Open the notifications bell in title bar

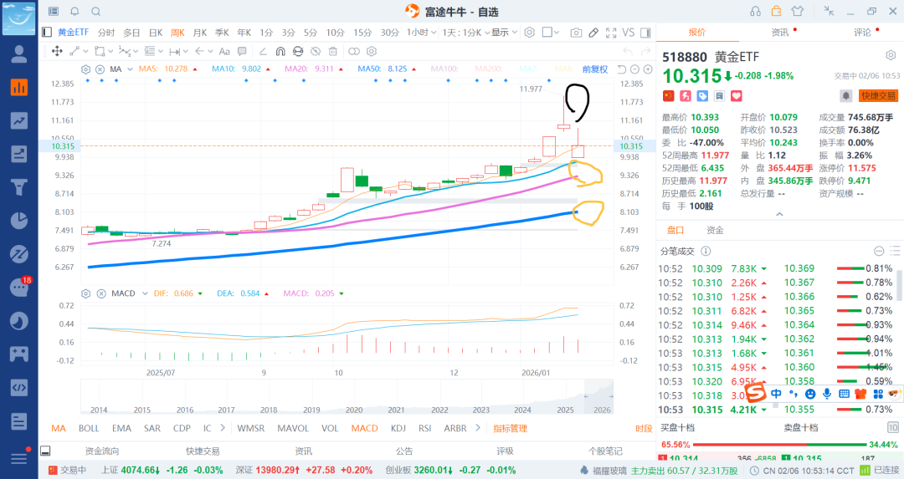75,12
